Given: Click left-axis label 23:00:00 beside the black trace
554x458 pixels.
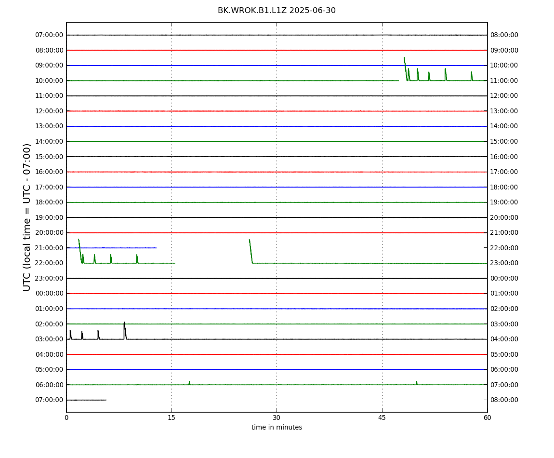Looking at the screenshot, I should pyautogui.click(x=50, y=278).
